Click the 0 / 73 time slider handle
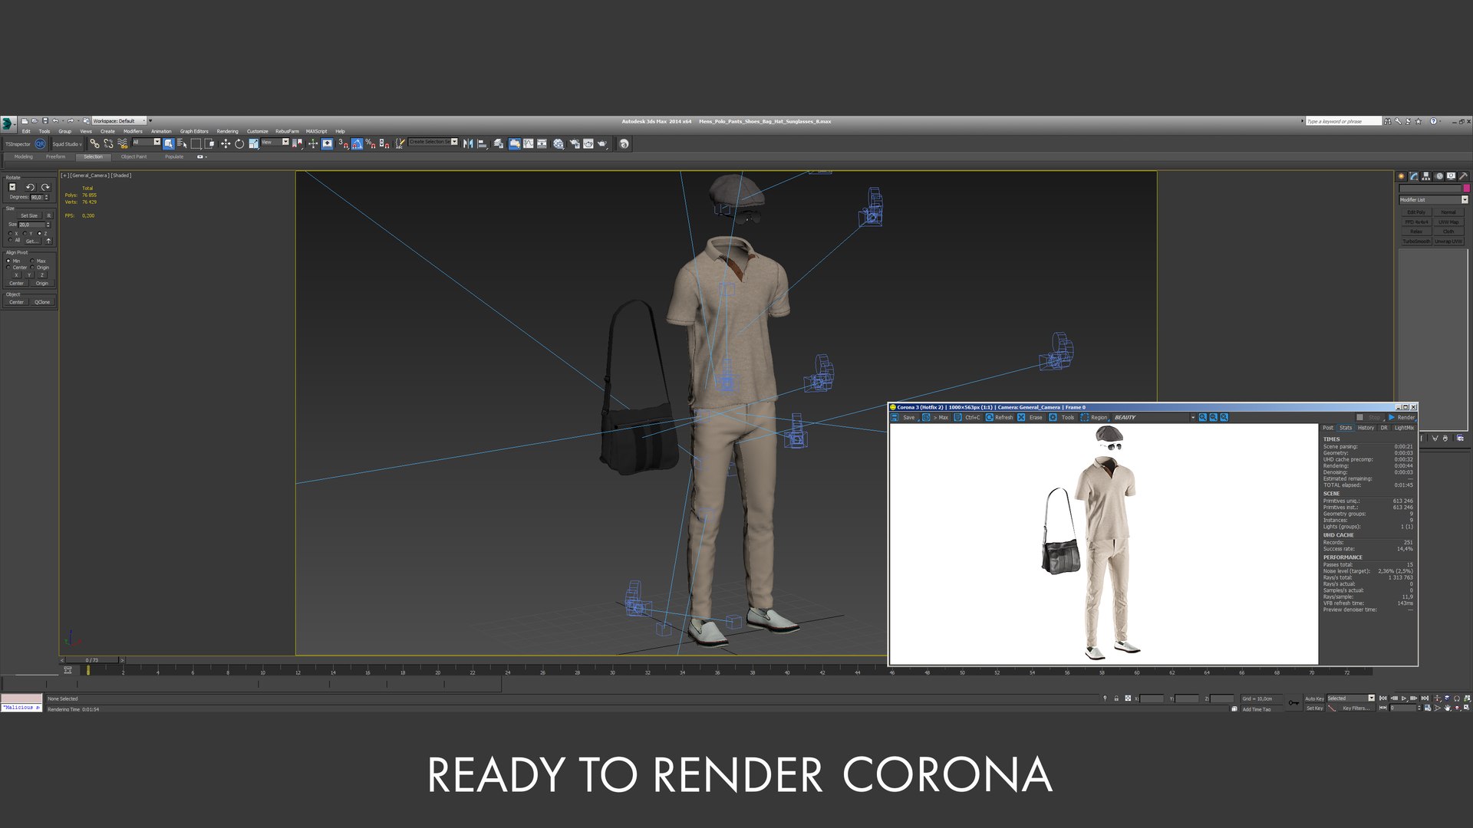This screenshot has height=828, width=1473. 92,660
